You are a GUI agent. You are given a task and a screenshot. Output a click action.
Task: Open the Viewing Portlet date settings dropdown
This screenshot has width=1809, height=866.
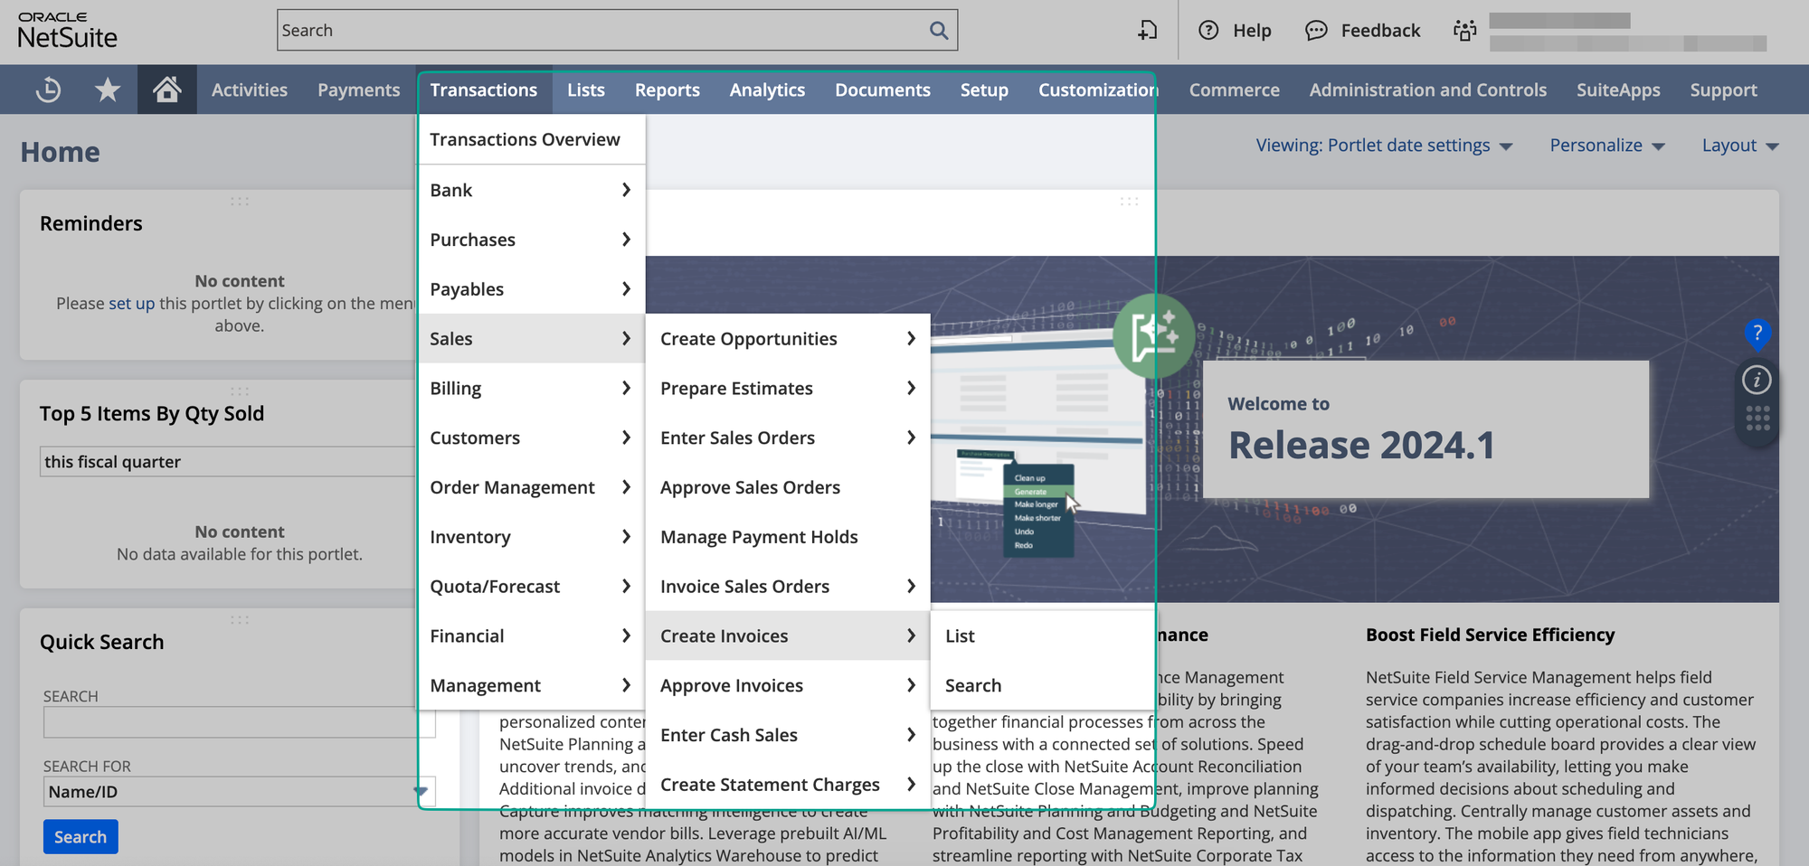(x=1384, y=146)
